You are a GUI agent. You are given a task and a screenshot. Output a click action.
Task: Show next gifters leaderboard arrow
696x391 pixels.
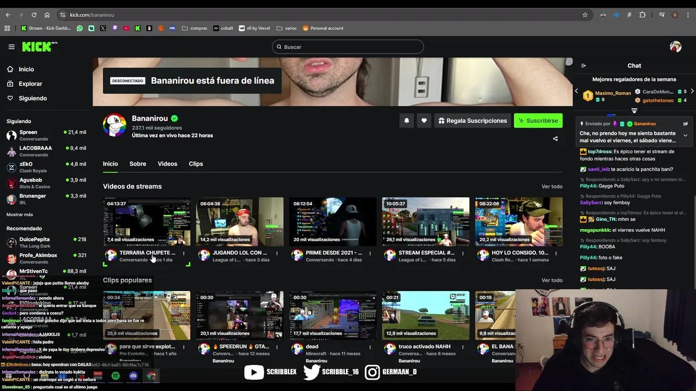(x=692, y=91)
